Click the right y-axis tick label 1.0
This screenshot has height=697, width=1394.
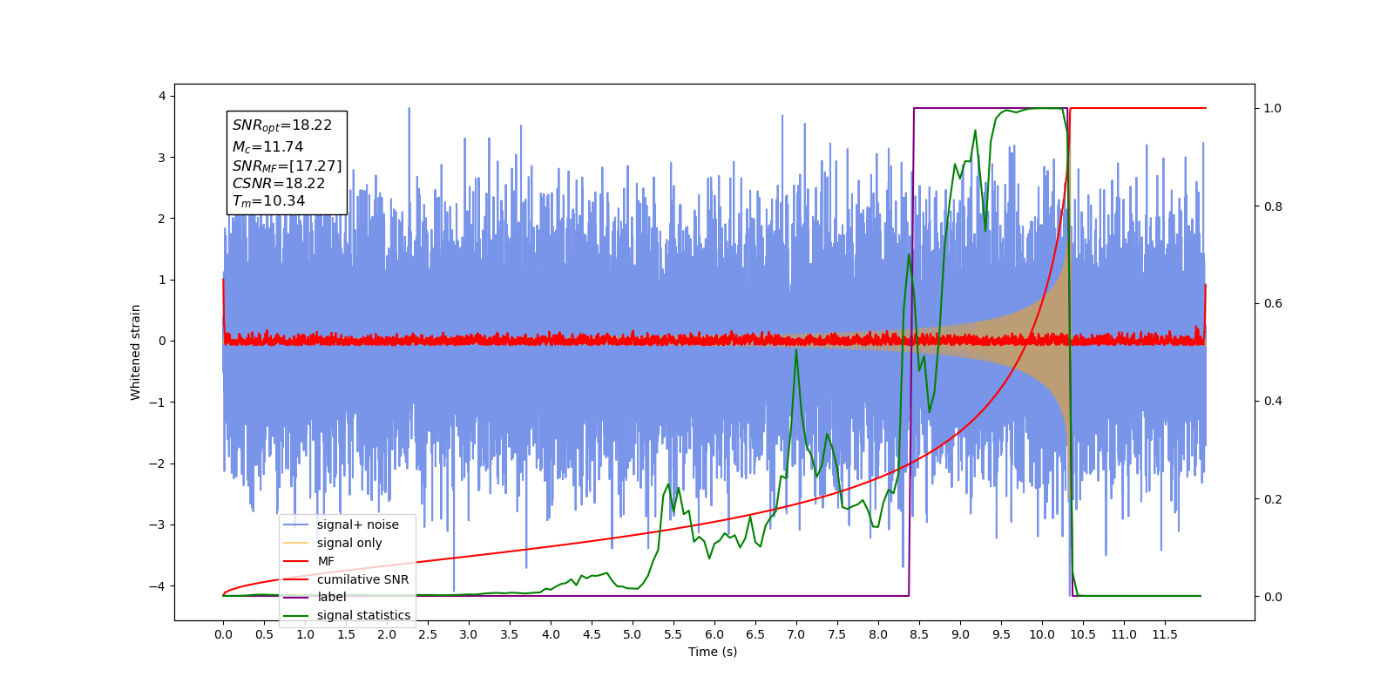(x=1273, y=108)
